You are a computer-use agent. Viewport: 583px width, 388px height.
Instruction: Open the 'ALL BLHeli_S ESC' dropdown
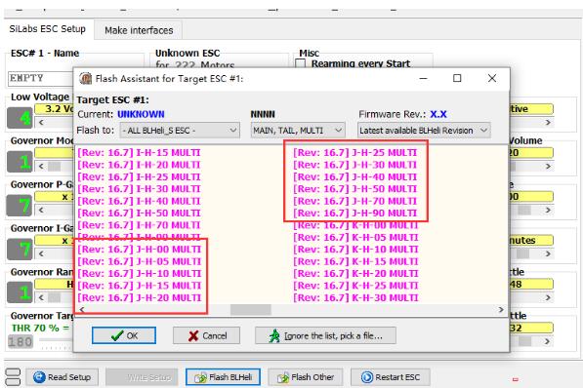[180, 131]
